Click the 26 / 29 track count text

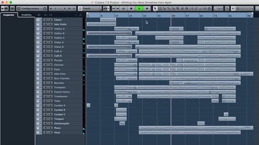coord(48,15)
